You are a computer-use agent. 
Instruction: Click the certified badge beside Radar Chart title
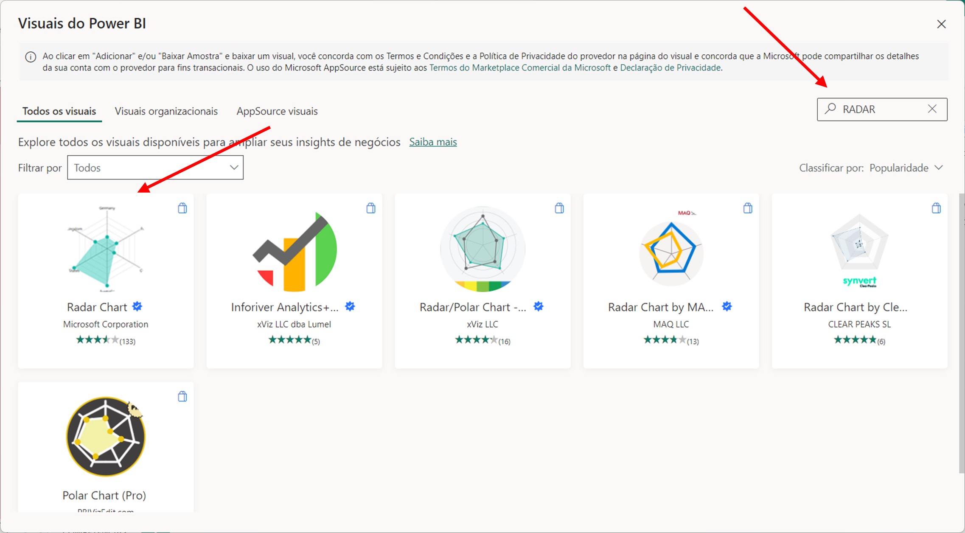(x=137, y=306)
